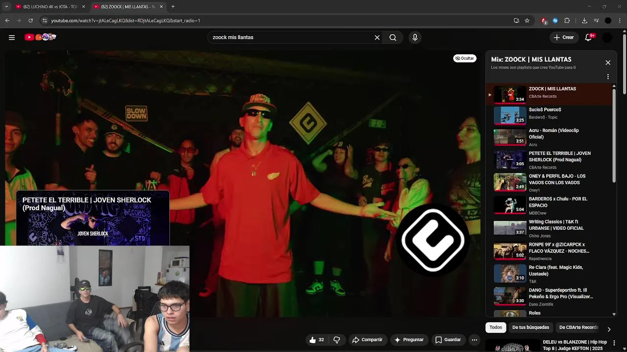Play DANO - Superdeportivo playlist item
Image resolution: width=627 pixels, height=352 pixels.
tap(550, 297)
